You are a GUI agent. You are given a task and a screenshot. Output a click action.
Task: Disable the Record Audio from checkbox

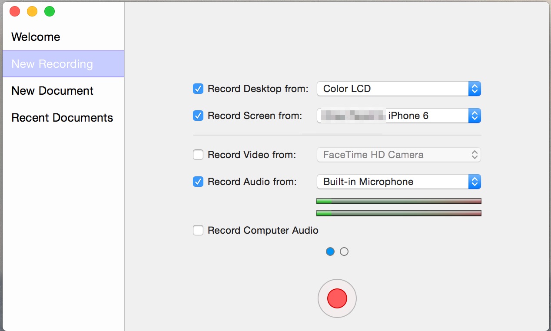point(198,182)
